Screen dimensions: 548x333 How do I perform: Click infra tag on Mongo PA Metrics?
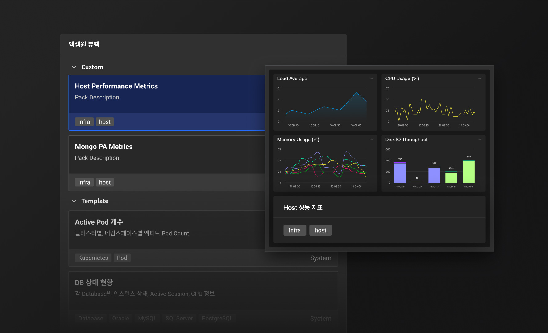click(84, 182)
